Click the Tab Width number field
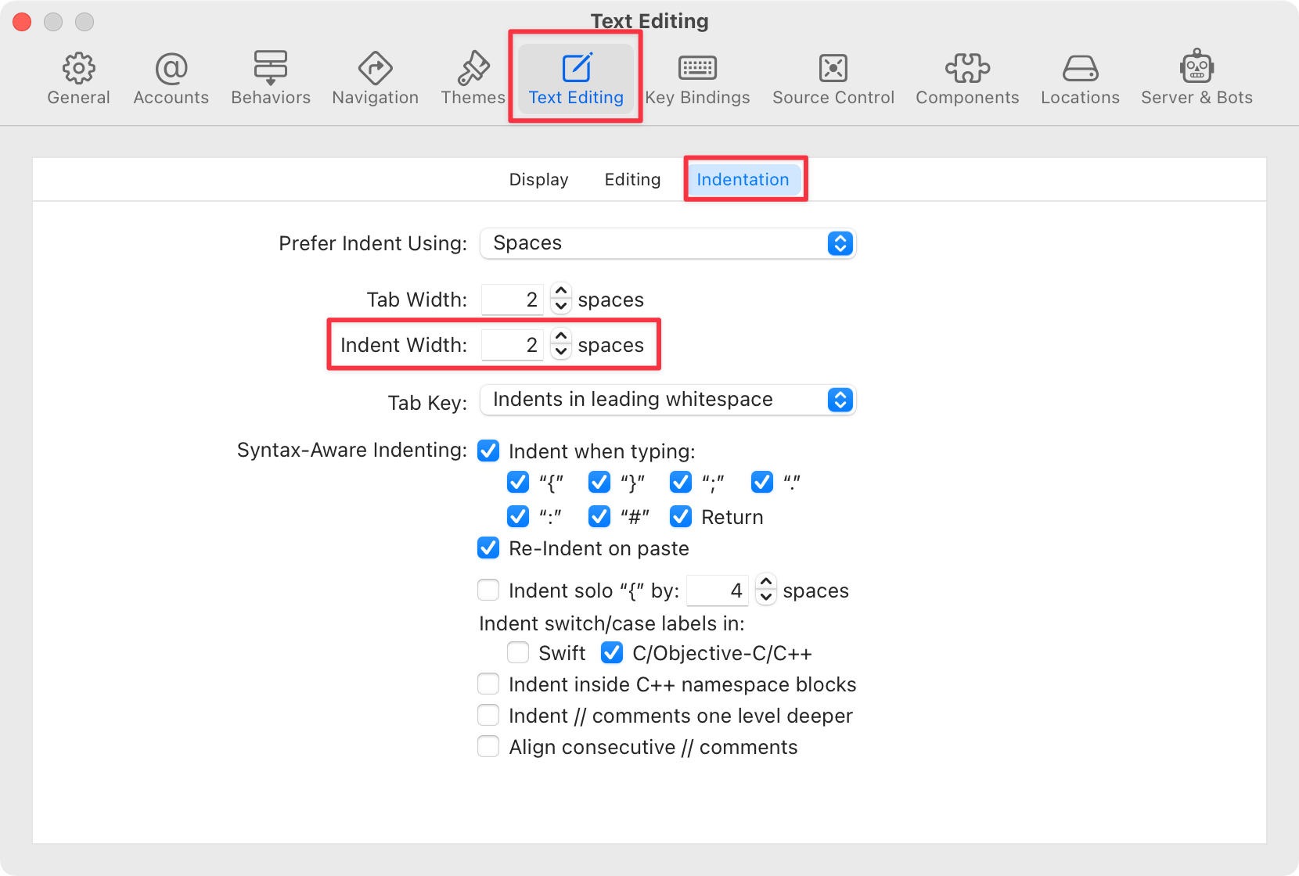 [x=513, y=300]
